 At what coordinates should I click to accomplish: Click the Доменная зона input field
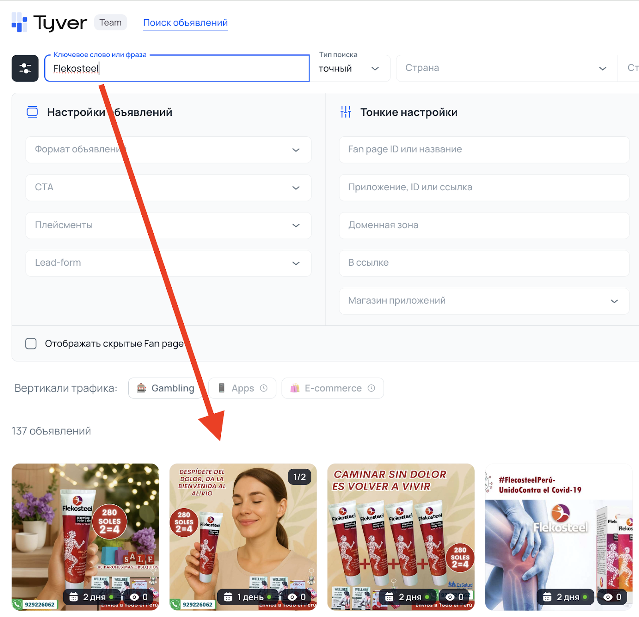click(484, 225)
